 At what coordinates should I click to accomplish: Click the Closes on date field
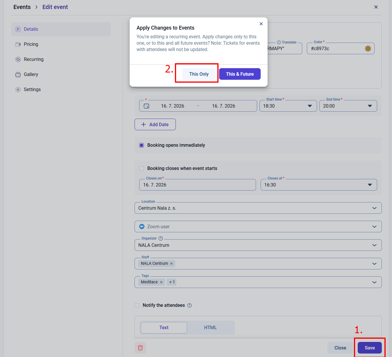coord(198,185)
